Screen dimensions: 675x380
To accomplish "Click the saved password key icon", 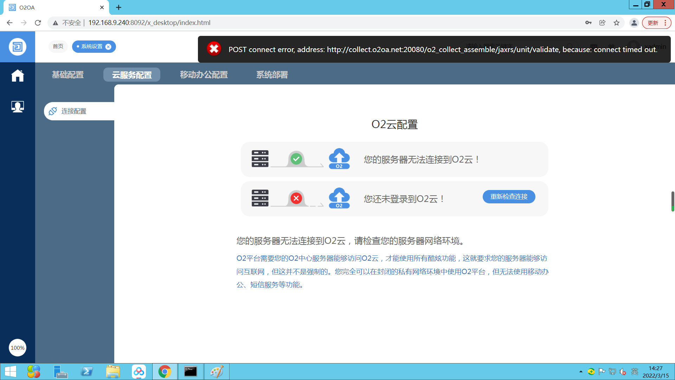I will [x=588, y=23].
